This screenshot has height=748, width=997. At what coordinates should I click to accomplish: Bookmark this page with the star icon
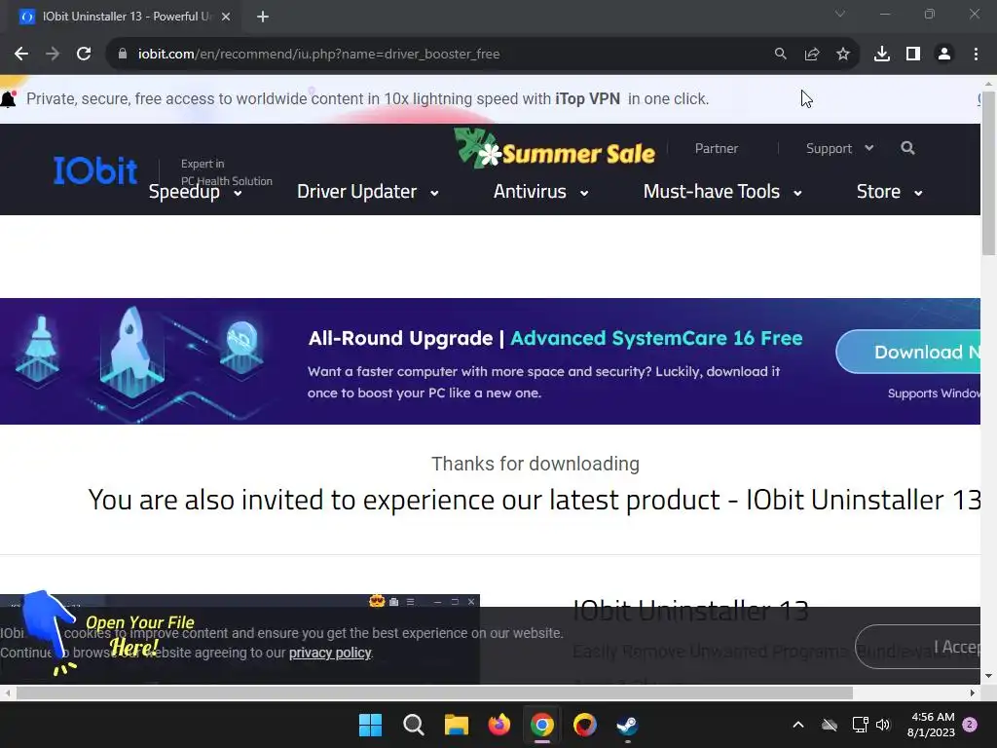point(842,55)
